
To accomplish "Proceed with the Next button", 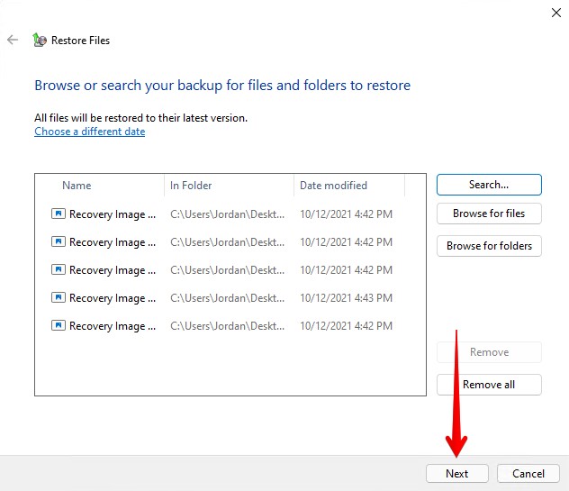I will click(456, 474).
